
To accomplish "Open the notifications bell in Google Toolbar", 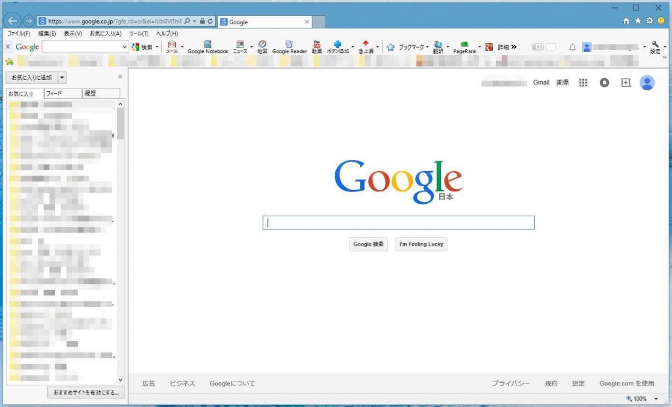I will coord(572,47).
